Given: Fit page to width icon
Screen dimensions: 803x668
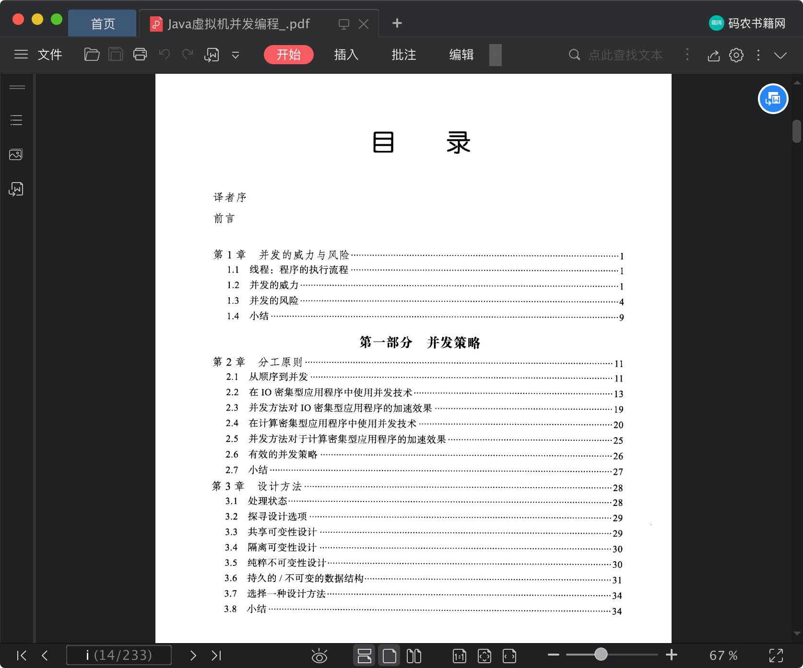Looking at the screenshot, I should 509,656.
